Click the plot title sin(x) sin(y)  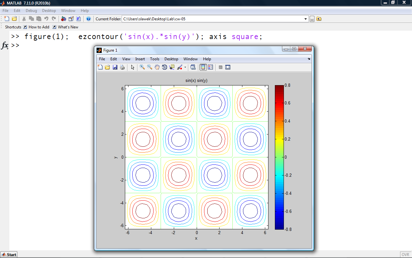[196, 80]
